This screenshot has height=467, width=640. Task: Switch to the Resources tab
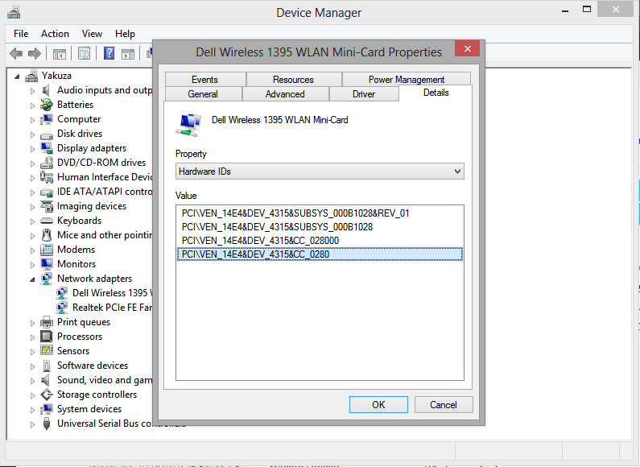294,79
